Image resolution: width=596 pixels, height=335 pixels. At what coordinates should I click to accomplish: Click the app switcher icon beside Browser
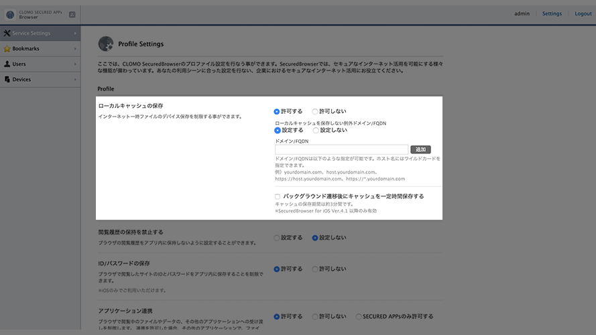[72, 15]
